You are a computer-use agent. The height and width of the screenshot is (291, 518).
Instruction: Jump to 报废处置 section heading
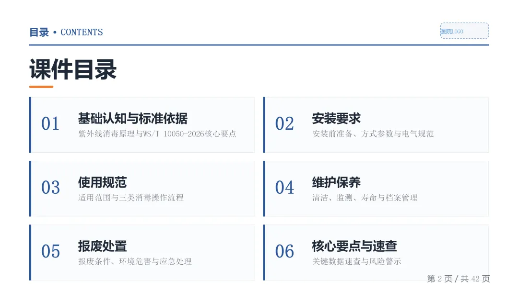click(x=103, y=246)
